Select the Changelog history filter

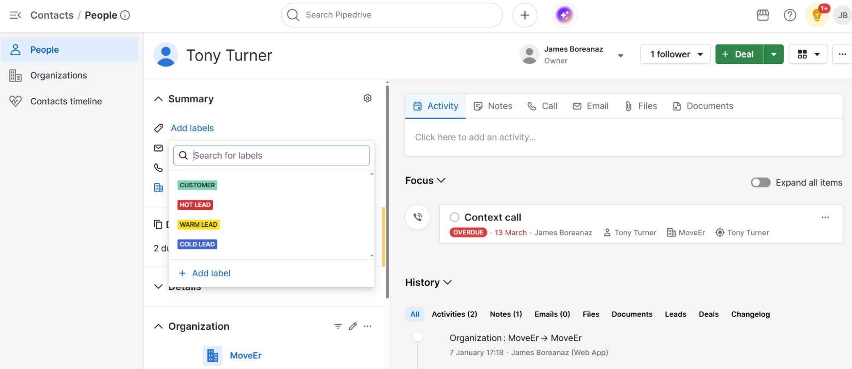coord(750,314)
